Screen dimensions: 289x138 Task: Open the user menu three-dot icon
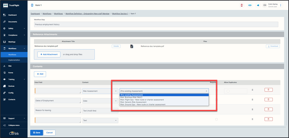[281, 5]
